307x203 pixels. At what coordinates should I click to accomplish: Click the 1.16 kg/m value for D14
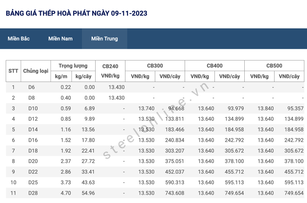click(66, 129)
